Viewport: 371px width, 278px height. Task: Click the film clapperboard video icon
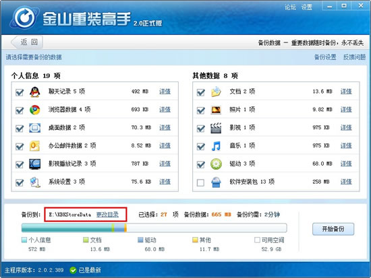coord(216,128)
